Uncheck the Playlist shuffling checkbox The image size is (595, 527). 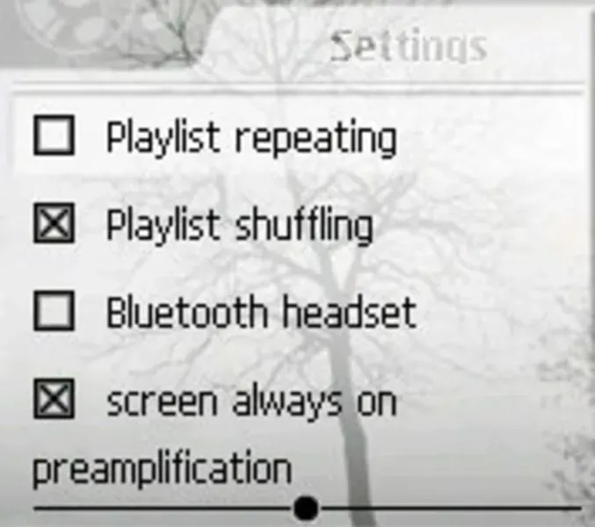(x=54, y=223)
